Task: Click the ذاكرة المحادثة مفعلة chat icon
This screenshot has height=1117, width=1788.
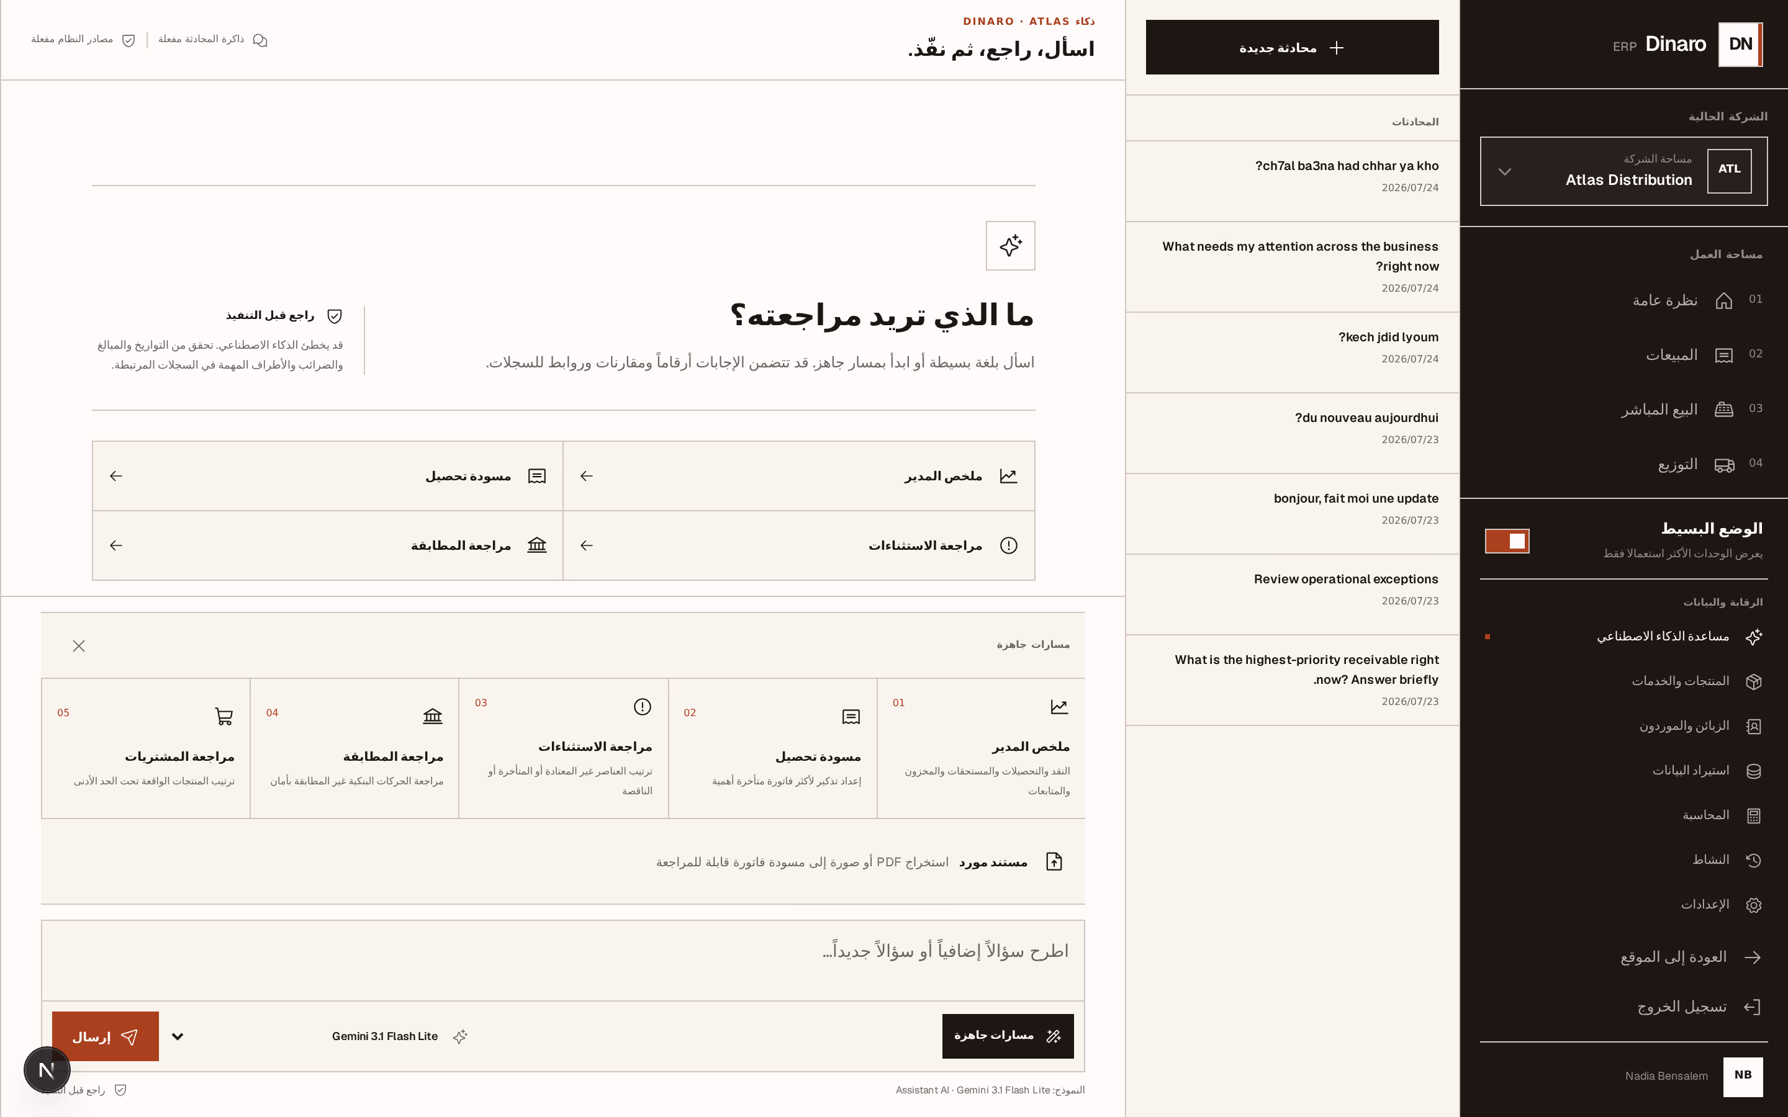Action: pos(260,40)
